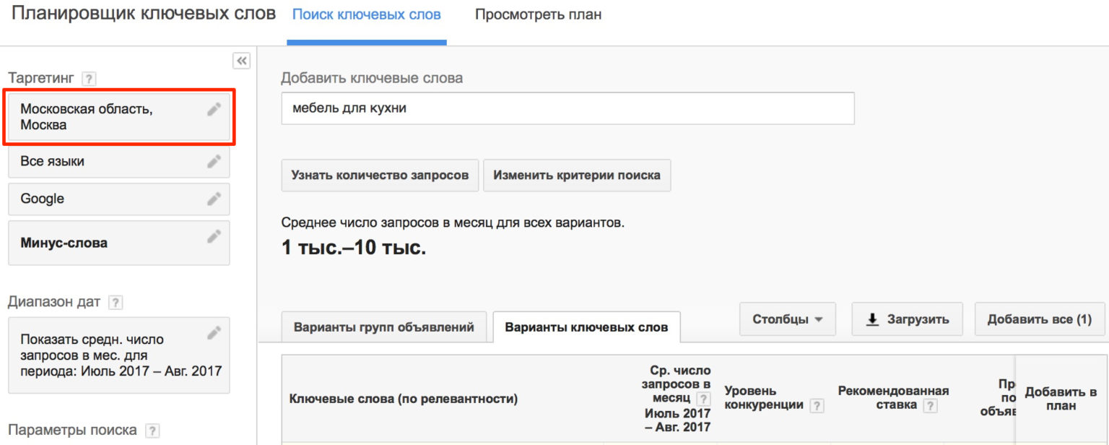Show help for average monthly searches column
The height and width of the screenshot is (445, 1109).
pyautogui.click(x=703, y=399)
